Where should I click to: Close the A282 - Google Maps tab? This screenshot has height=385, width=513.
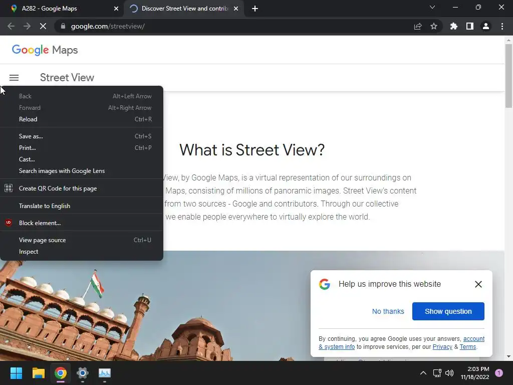click(116, 9)
